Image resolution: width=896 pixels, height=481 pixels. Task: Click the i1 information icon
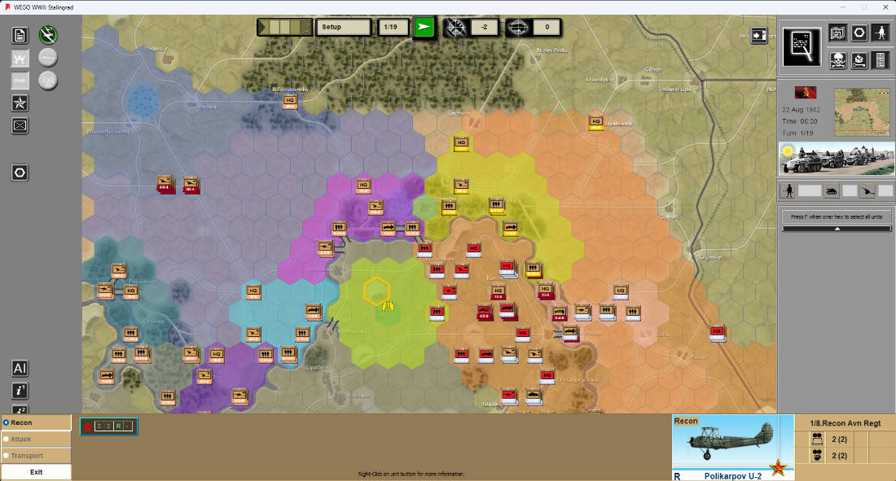(20, 391)
